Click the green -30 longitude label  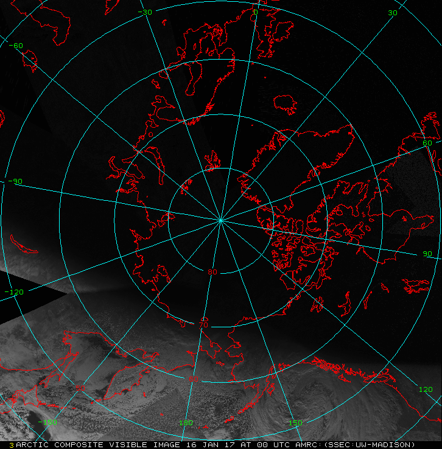[x=145, y=12]
